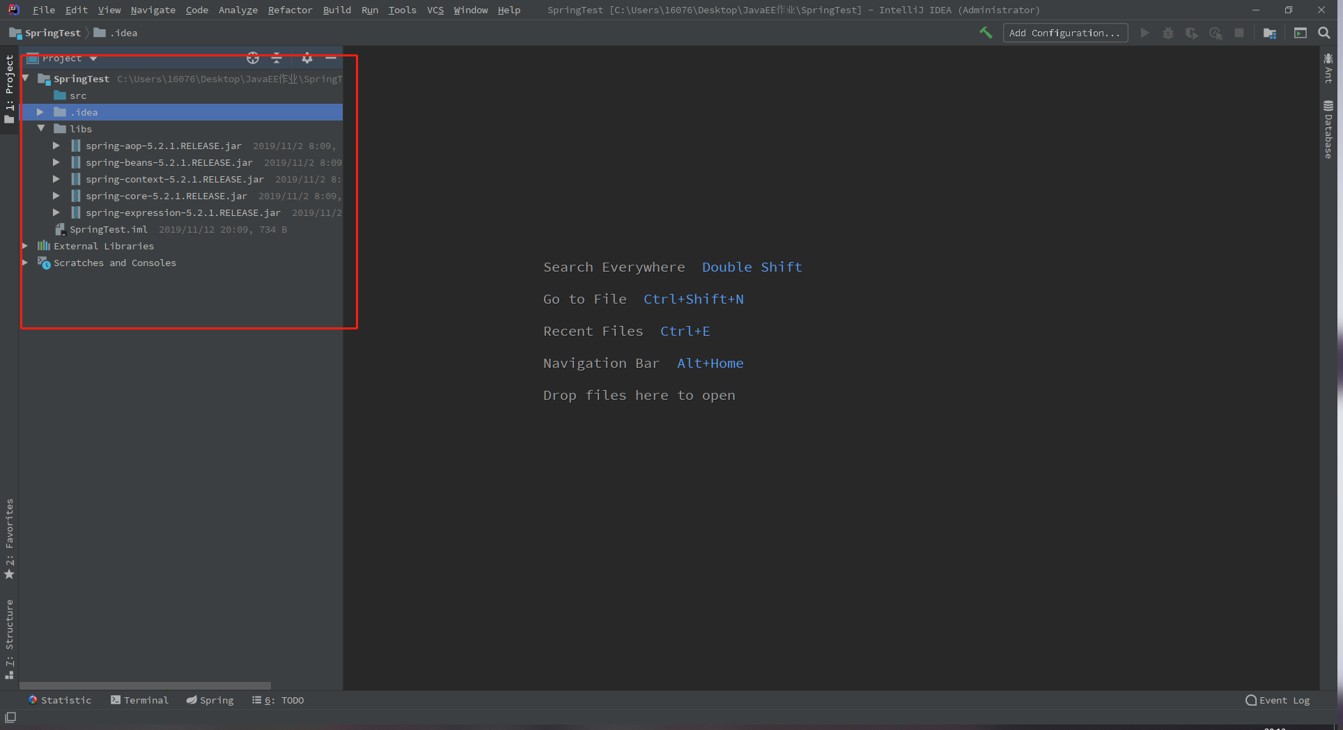Click the locate/scroll-from-source target icon

253,59
